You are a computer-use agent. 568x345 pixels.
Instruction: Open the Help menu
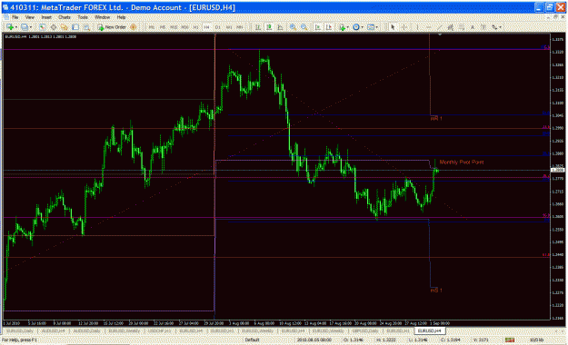pos(121,17)
